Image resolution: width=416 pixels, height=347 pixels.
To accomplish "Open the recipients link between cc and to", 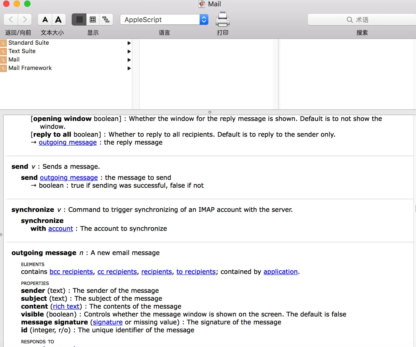I will [157, 272].
